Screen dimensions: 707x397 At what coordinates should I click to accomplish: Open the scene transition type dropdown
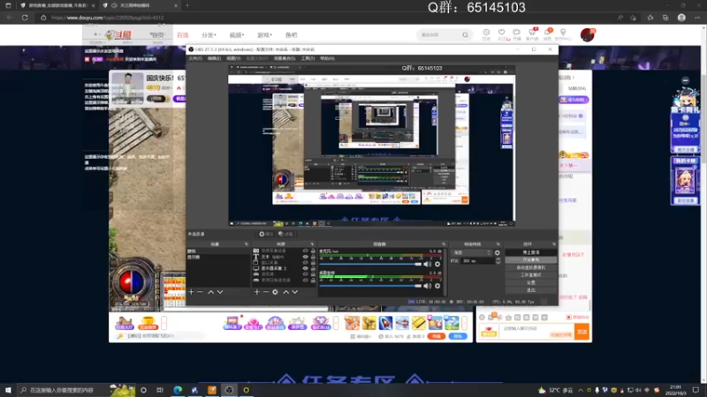coord(472,253)
